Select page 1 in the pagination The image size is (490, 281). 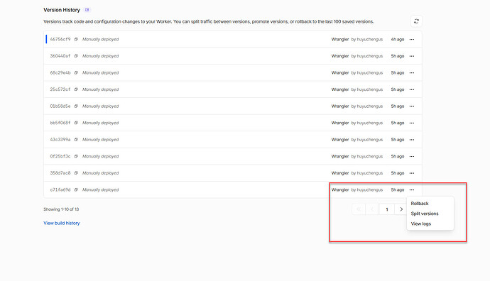point(387,209)
